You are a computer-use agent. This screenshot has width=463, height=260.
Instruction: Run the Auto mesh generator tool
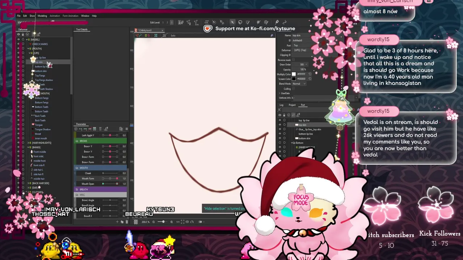pyautogui.click(x=196, y=23)
